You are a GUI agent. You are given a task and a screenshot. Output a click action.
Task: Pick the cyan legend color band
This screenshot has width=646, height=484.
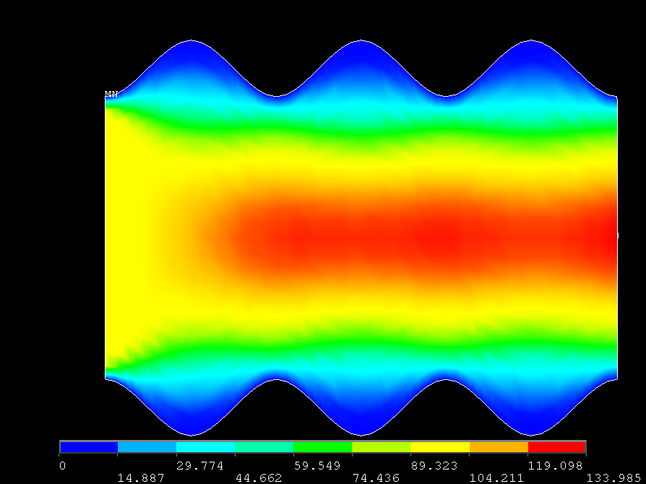(206, 447)
